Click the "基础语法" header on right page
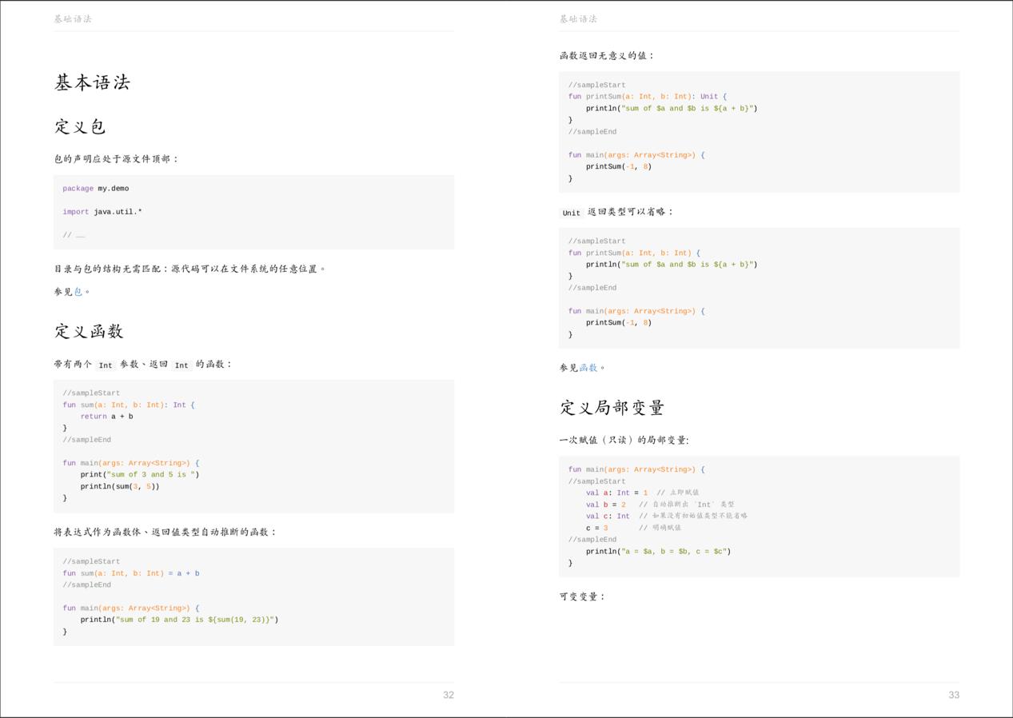The image size is (1013, 718). pos(578,18)
